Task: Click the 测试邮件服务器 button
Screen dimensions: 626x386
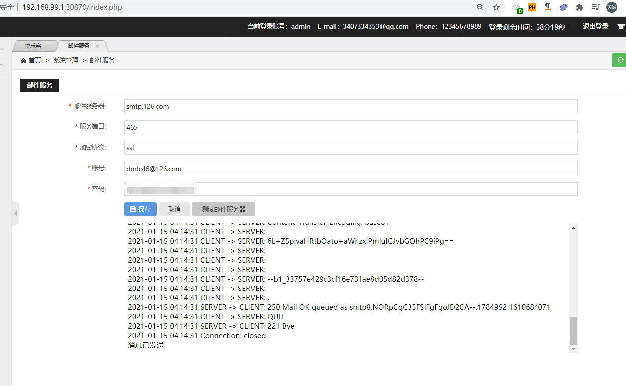Action: pos(223,209)
